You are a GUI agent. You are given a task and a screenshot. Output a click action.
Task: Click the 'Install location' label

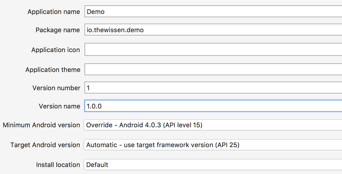(x=57, y=165)
